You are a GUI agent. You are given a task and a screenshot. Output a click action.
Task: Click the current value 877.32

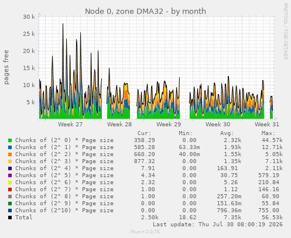(145, 161)
